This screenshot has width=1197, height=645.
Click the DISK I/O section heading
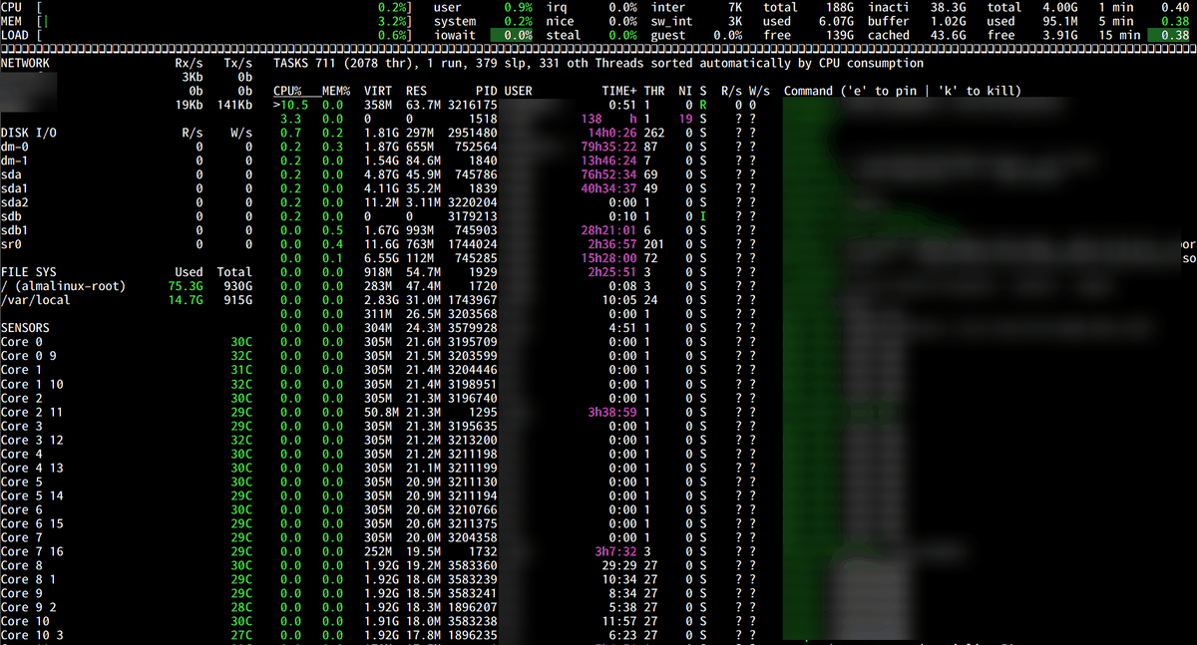29,133
